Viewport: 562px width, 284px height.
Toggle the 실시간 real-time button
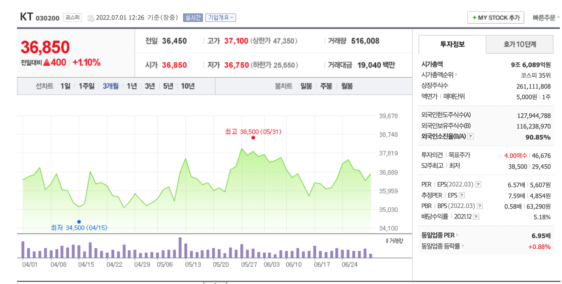tap(193, 18)
